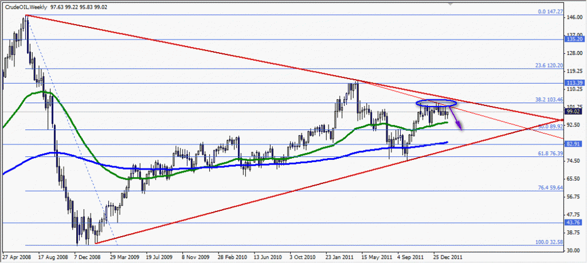587x263 pixels.
Task: Click the gray chart shift triangle marker
Action: [451, 3]
